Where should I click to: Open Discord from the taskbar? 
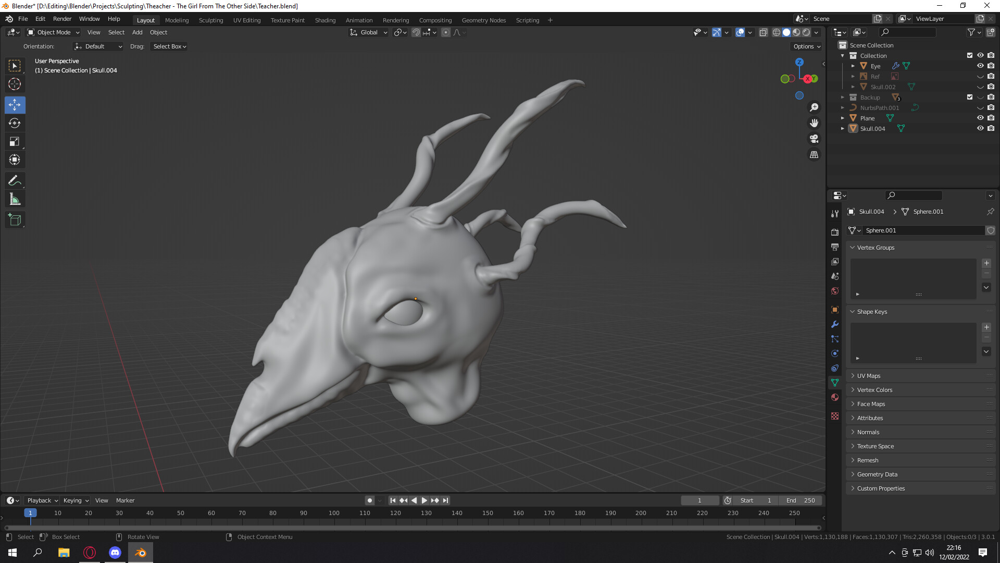(115, 552)
